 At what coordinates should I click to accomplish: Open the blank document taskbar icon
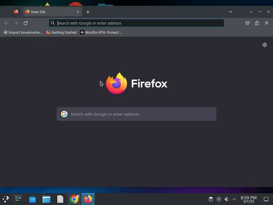tap(60, 199)
